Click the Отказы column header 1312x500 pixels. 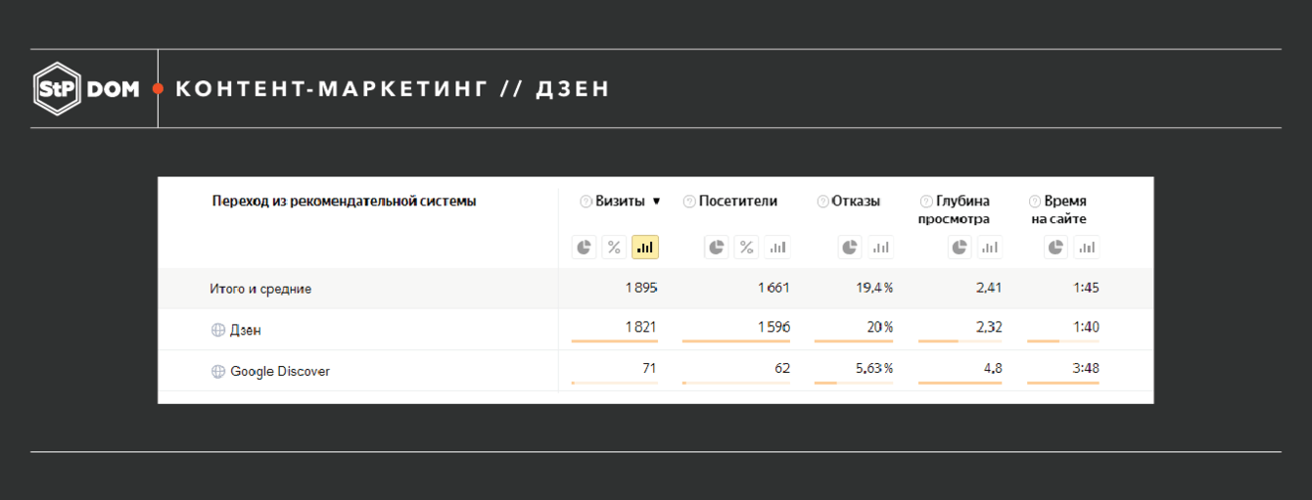[x=856, y=202]
